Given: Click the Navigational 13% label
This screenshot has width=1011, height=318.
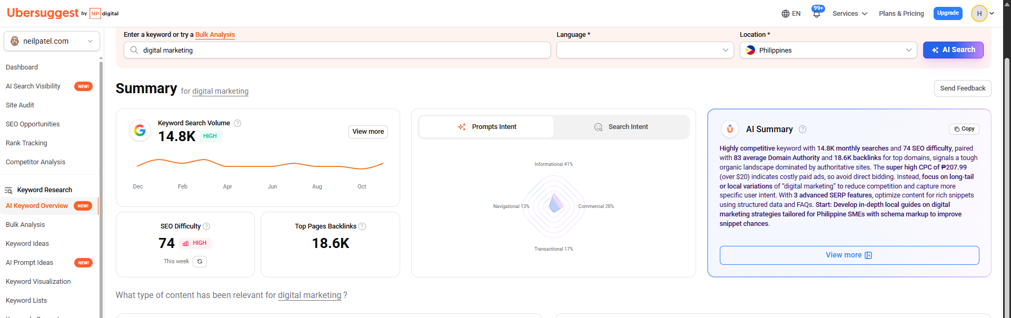Looking at the screenshot, I should 511,206.
